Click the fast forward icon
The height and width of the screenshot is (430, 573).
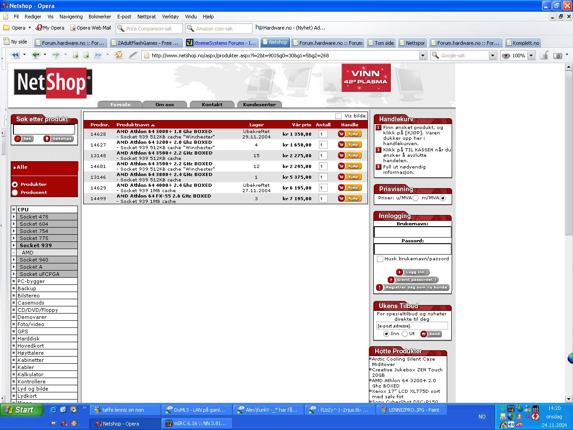click(x=98, y=55)
